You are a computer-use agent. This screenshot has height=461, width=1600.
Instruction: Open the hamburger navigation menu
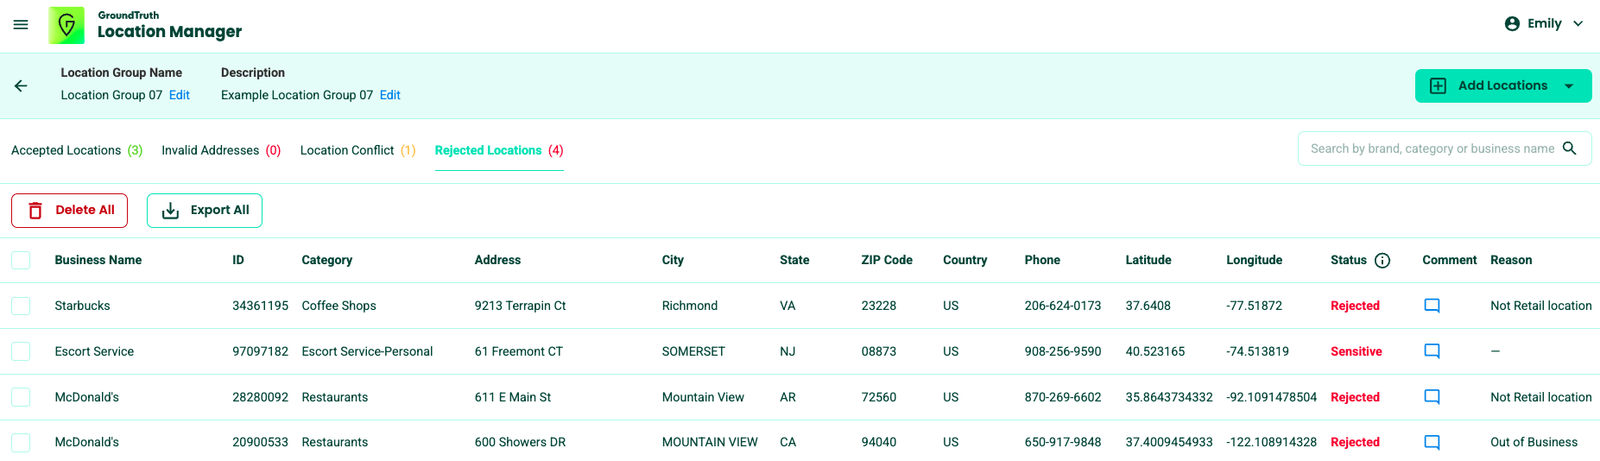pos(21,25)
